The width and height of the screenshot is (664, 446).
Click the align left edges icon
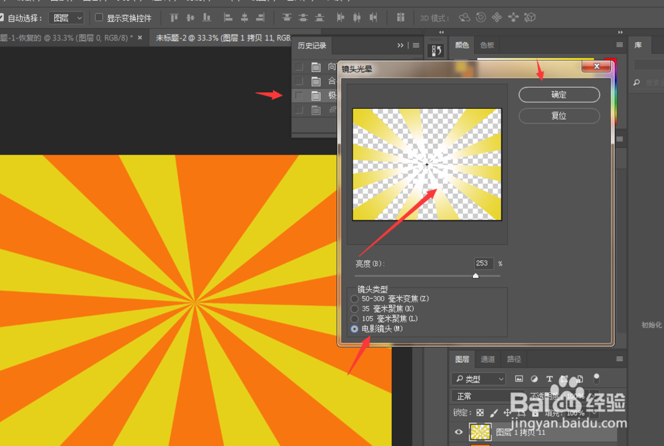click(228, 18)
